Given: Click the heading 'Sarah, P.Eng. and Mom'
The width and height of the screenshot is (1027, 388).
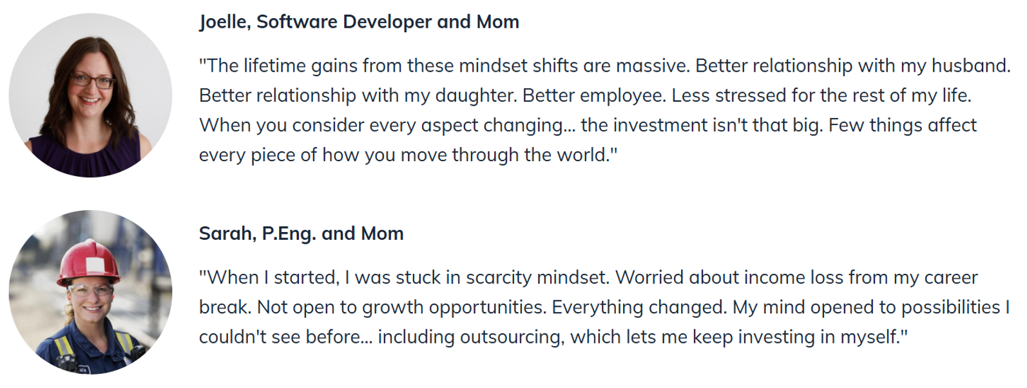Looking at the screenshot, I should click(x=301, y=233).
